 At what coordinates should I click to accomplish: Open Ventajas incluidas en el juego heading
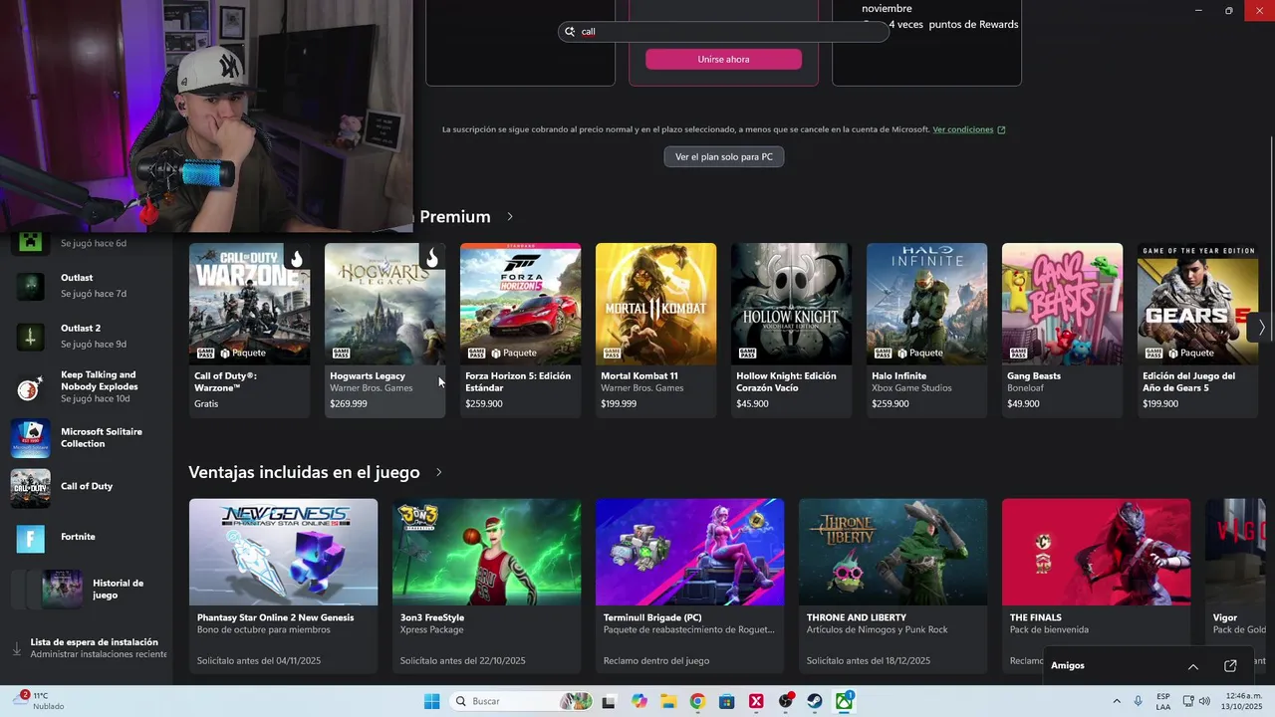(304, 472)
